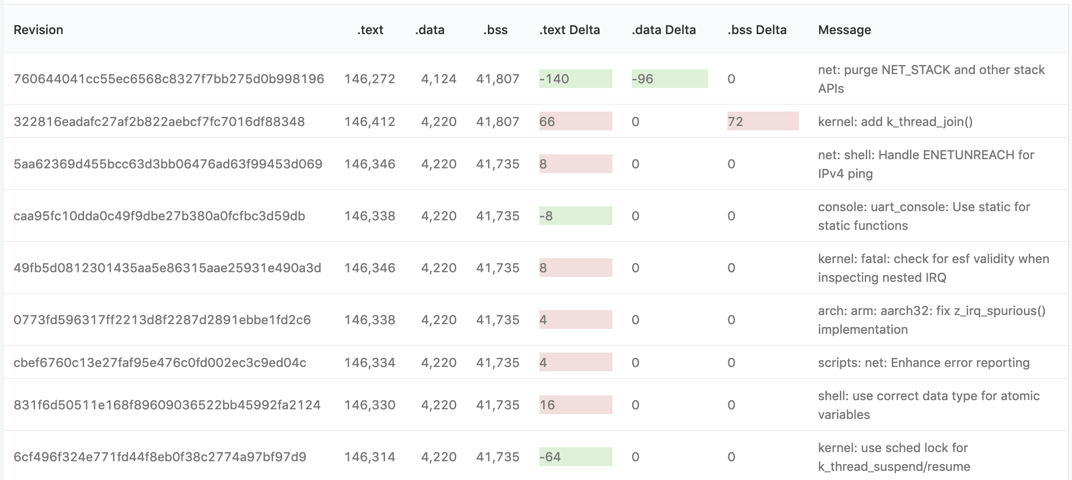Select the Message column header
This screenshot has height=480, width=1072.
(844, 30)
